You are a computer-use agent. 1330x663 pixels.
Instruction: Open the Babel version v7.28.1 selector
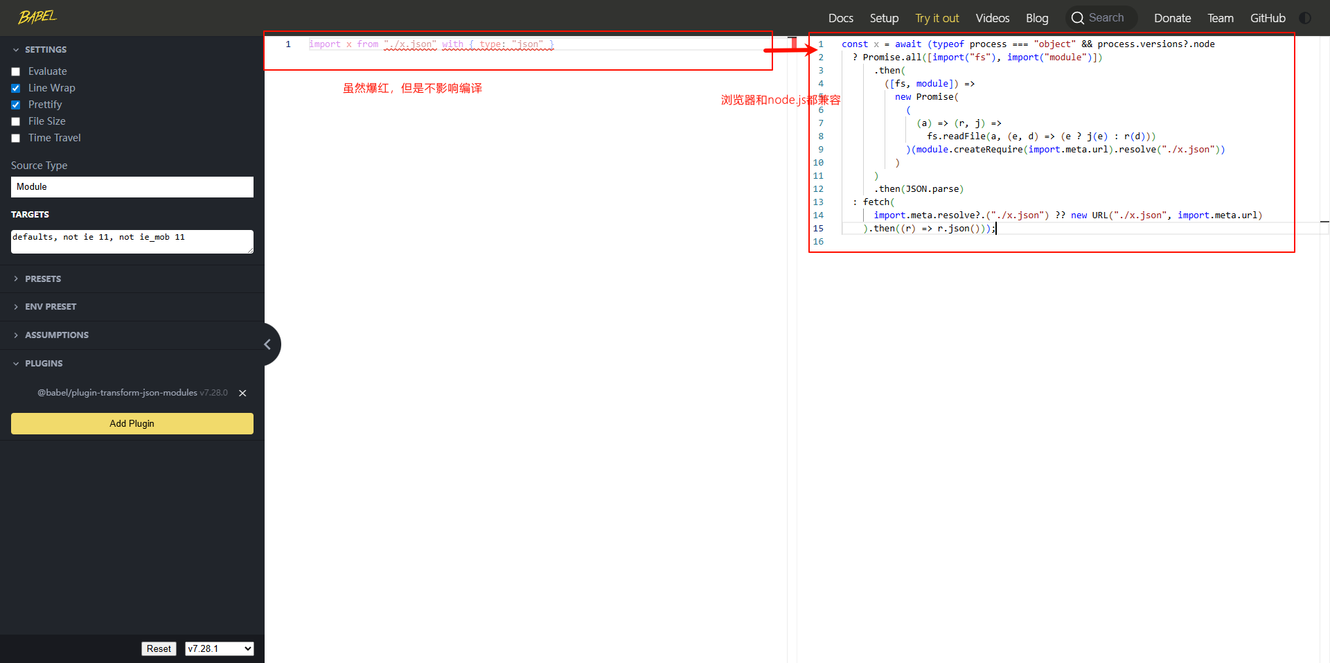(219, 648)
